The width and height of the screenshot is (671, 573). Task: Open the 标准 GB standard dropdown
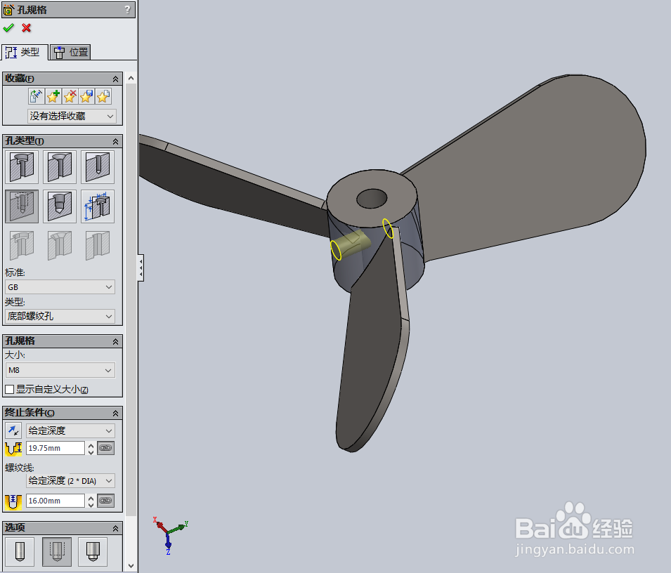click(60, 287)
